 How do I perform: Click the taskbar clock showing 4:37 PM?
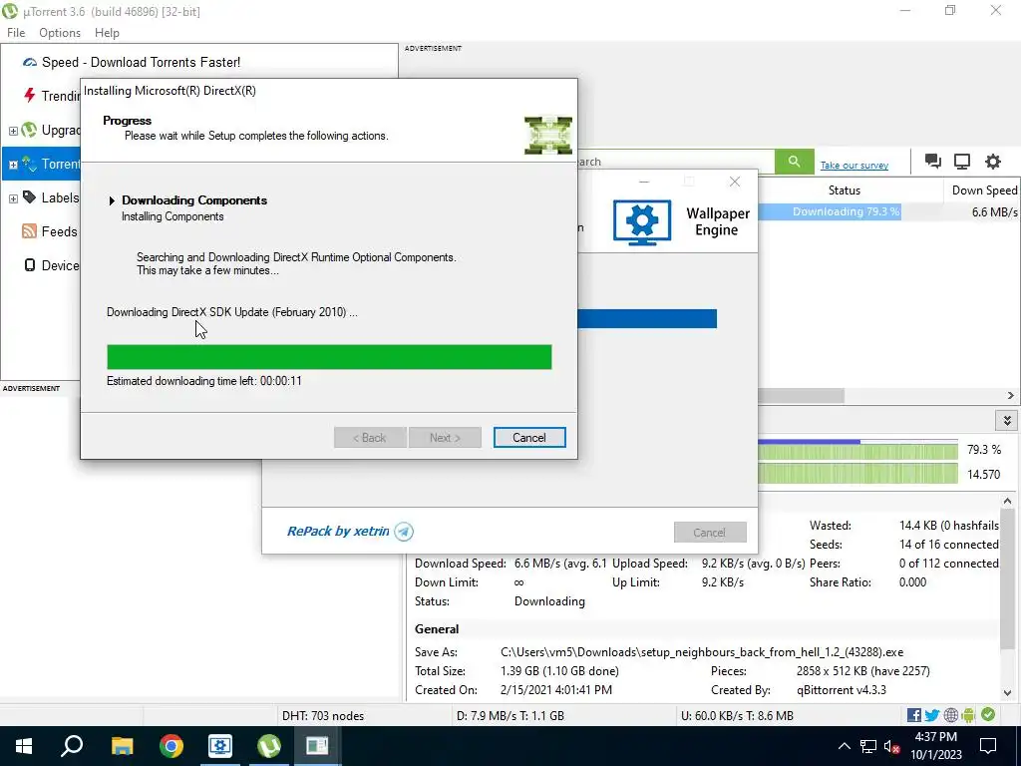tap(935, 746)
